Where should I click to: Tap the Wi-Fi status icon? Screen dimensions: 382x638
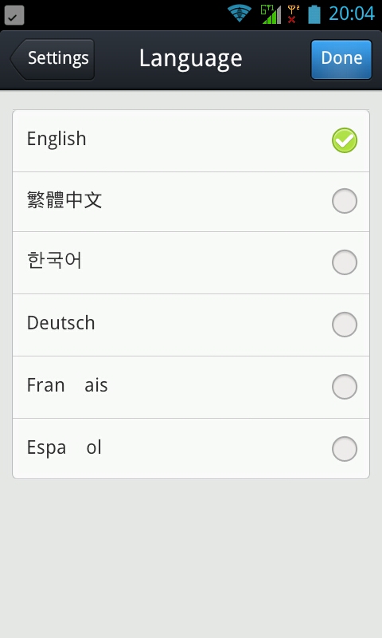point(239,14)
